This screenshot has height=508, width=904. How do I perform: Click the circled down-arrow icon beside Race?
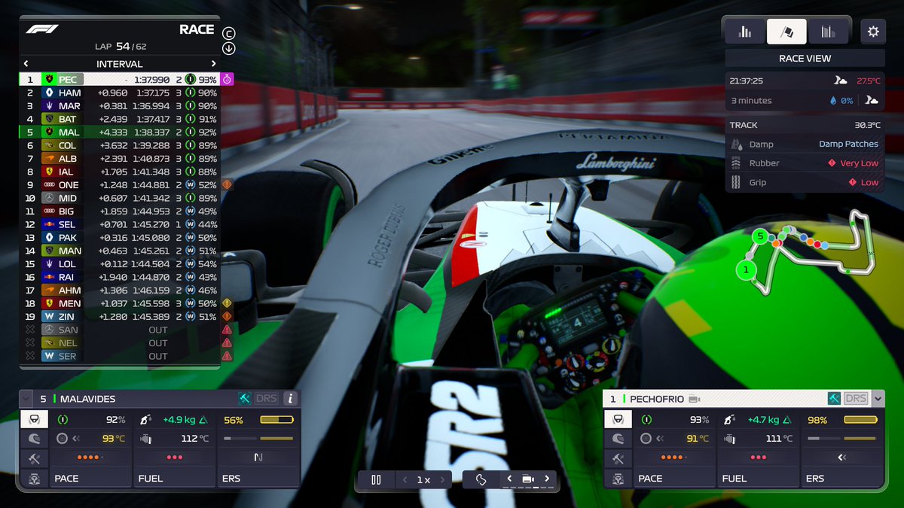point(229,49)
